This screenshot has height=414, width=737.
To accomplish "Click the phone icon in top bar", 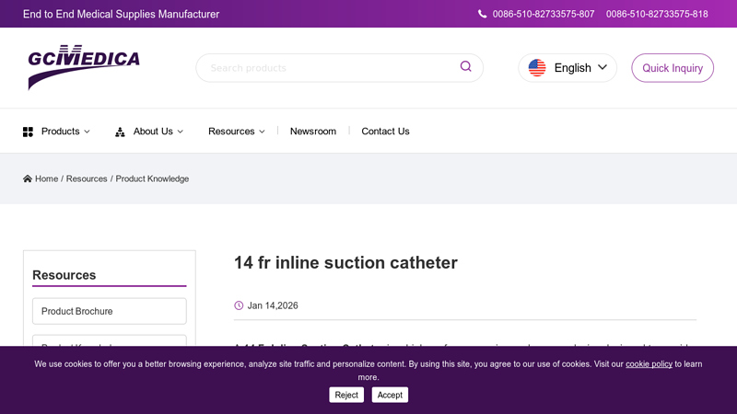I will [483, 14].
